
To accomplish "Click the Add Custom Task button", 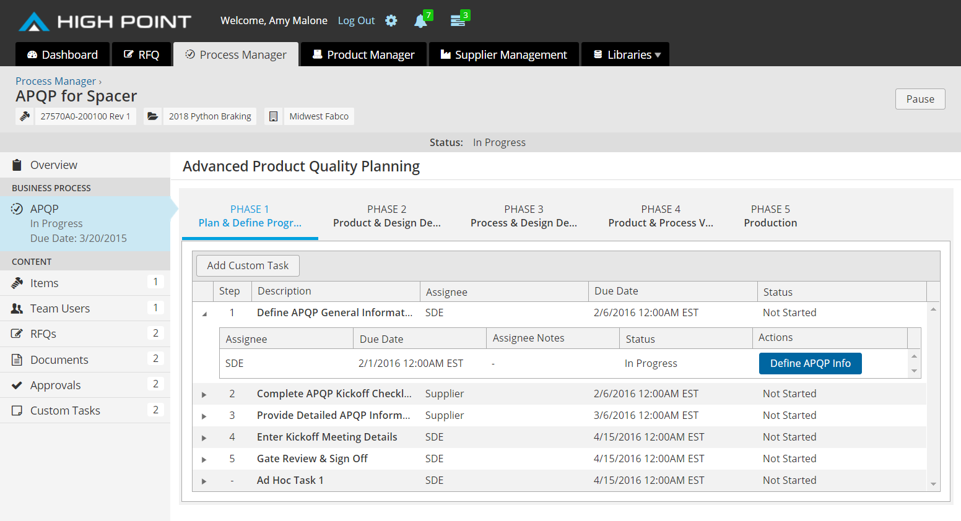I will (x=248, y=265).
